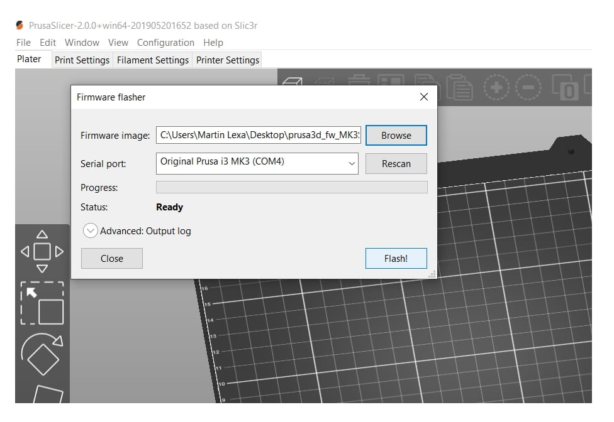Switch to the Print Settings tab

(82, 60)
